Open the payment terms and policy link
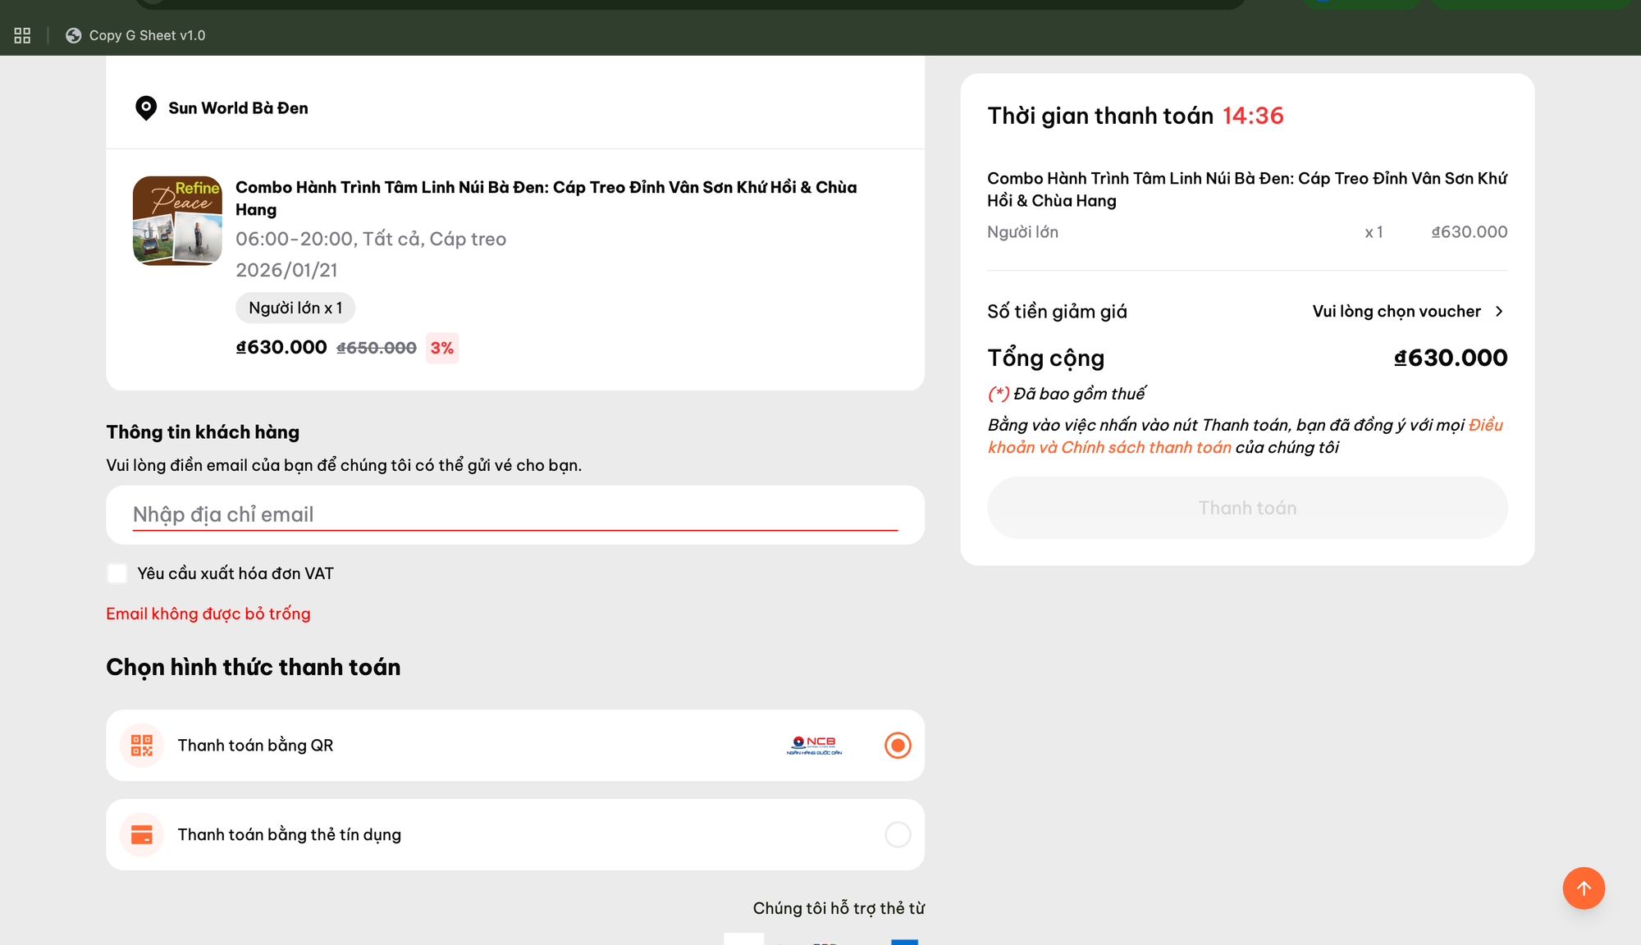The image size is (1641, 945). pos(1109,447)
